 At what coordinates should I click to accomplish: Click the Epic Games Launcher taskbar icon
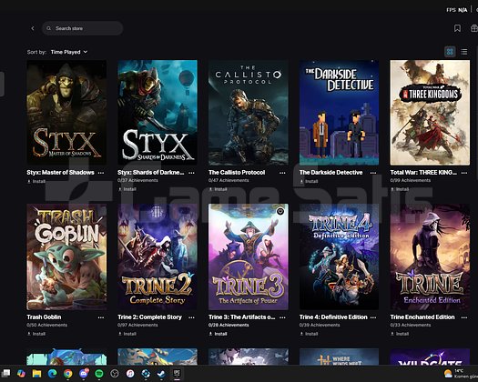coord(177,374)
